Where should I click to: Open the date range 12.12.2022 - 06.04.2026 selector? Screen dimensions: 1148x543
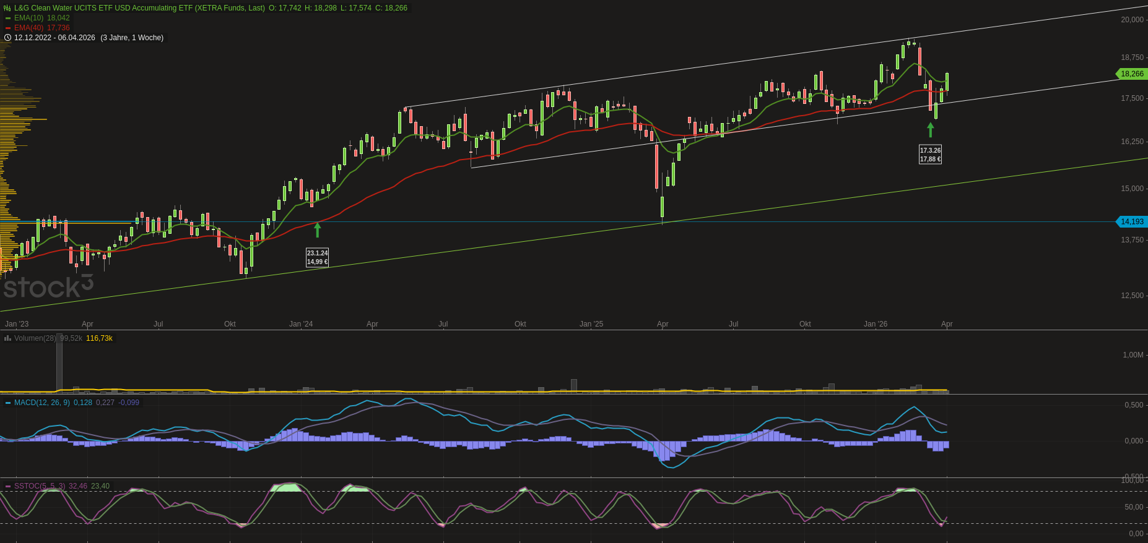coord(54,38)
